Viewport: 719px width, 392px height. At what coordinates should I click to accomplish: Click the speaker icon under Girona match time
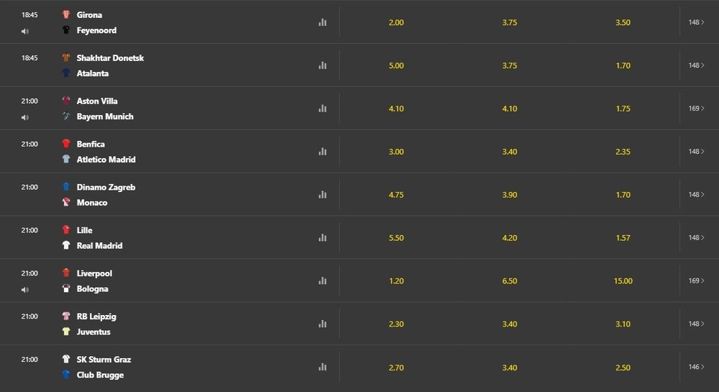[x=25, y=31]
